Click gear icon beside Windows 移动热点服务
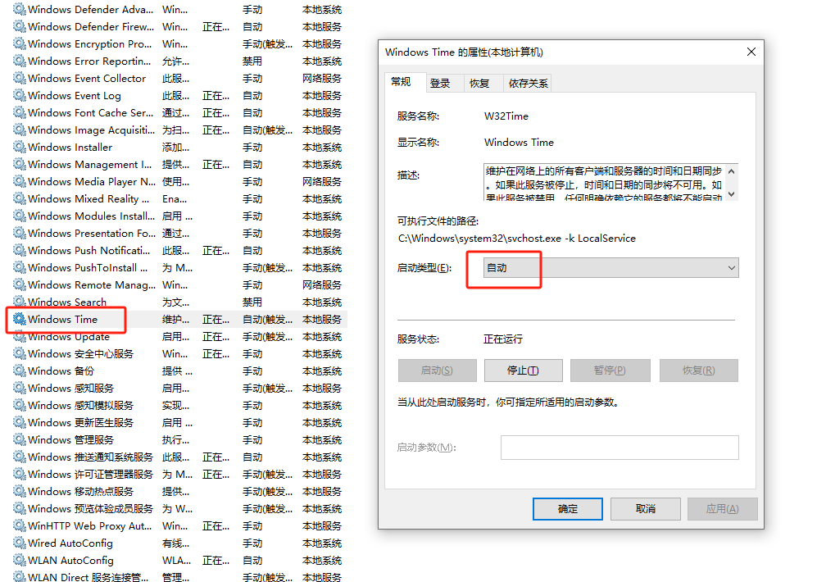Viewport: 817px width, 582px height. 20,491
